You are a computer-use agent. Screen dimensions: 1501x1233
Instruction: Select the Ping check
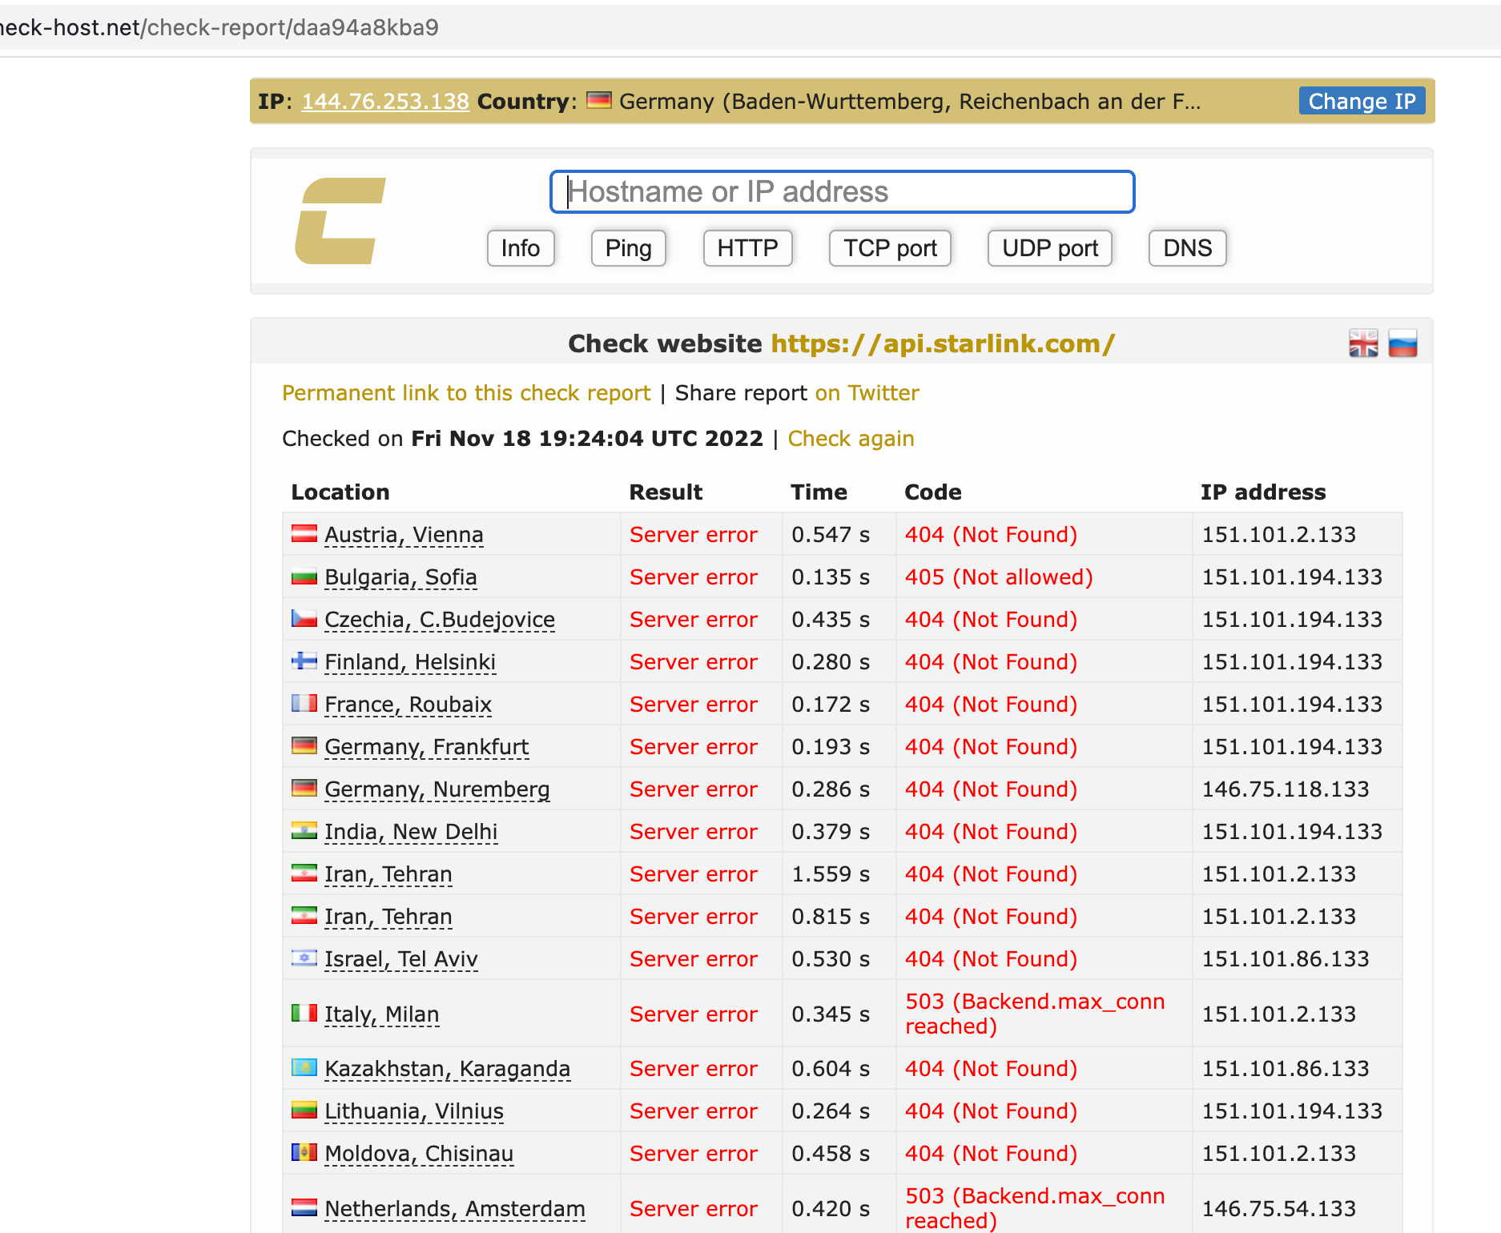tap(629, 248)
